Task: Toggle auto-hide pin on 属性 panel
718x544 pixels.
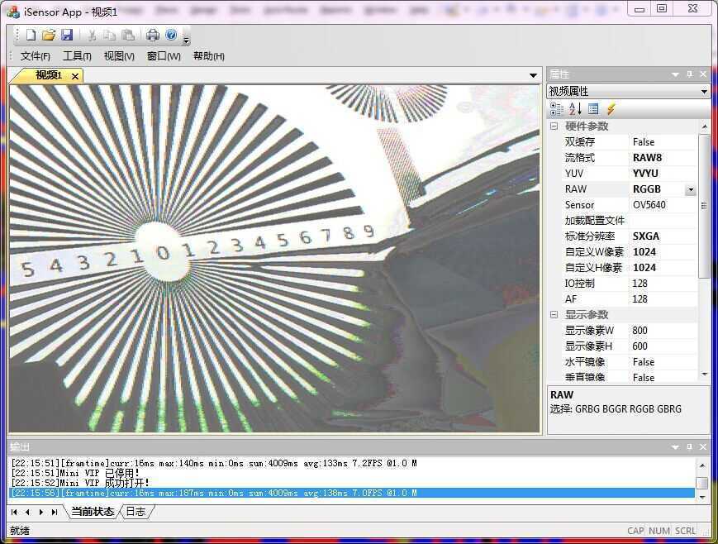Action: (690, 74)
